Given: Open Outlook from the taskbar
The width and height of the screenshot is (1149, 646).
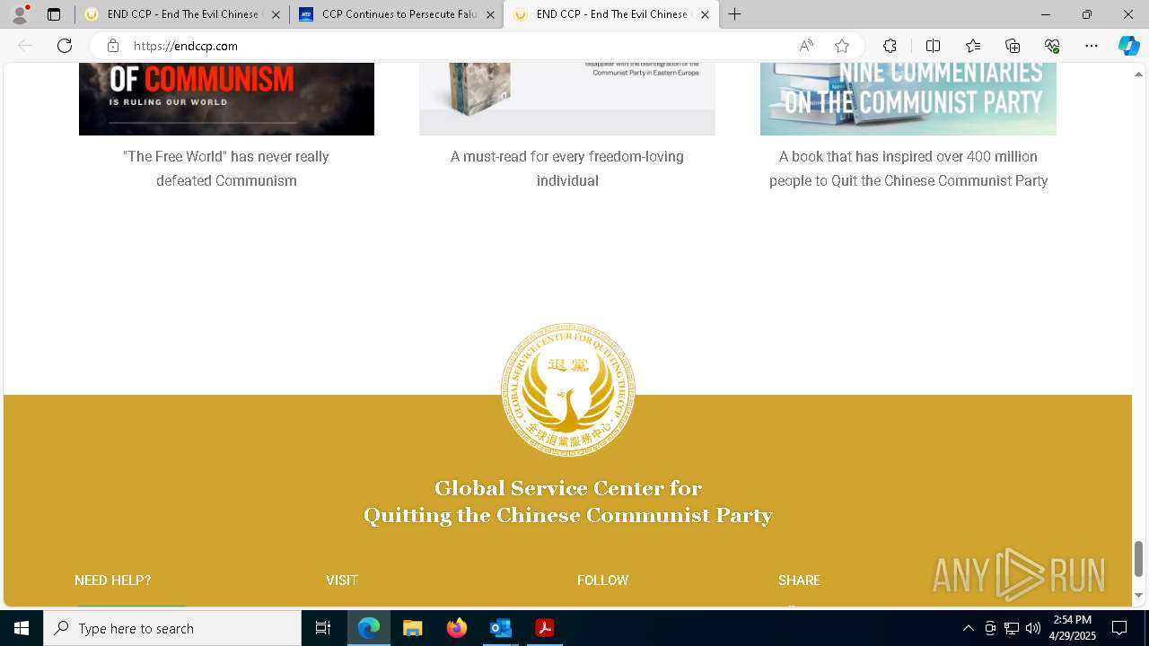Looking at the screenshot, I should coord(500,628).
